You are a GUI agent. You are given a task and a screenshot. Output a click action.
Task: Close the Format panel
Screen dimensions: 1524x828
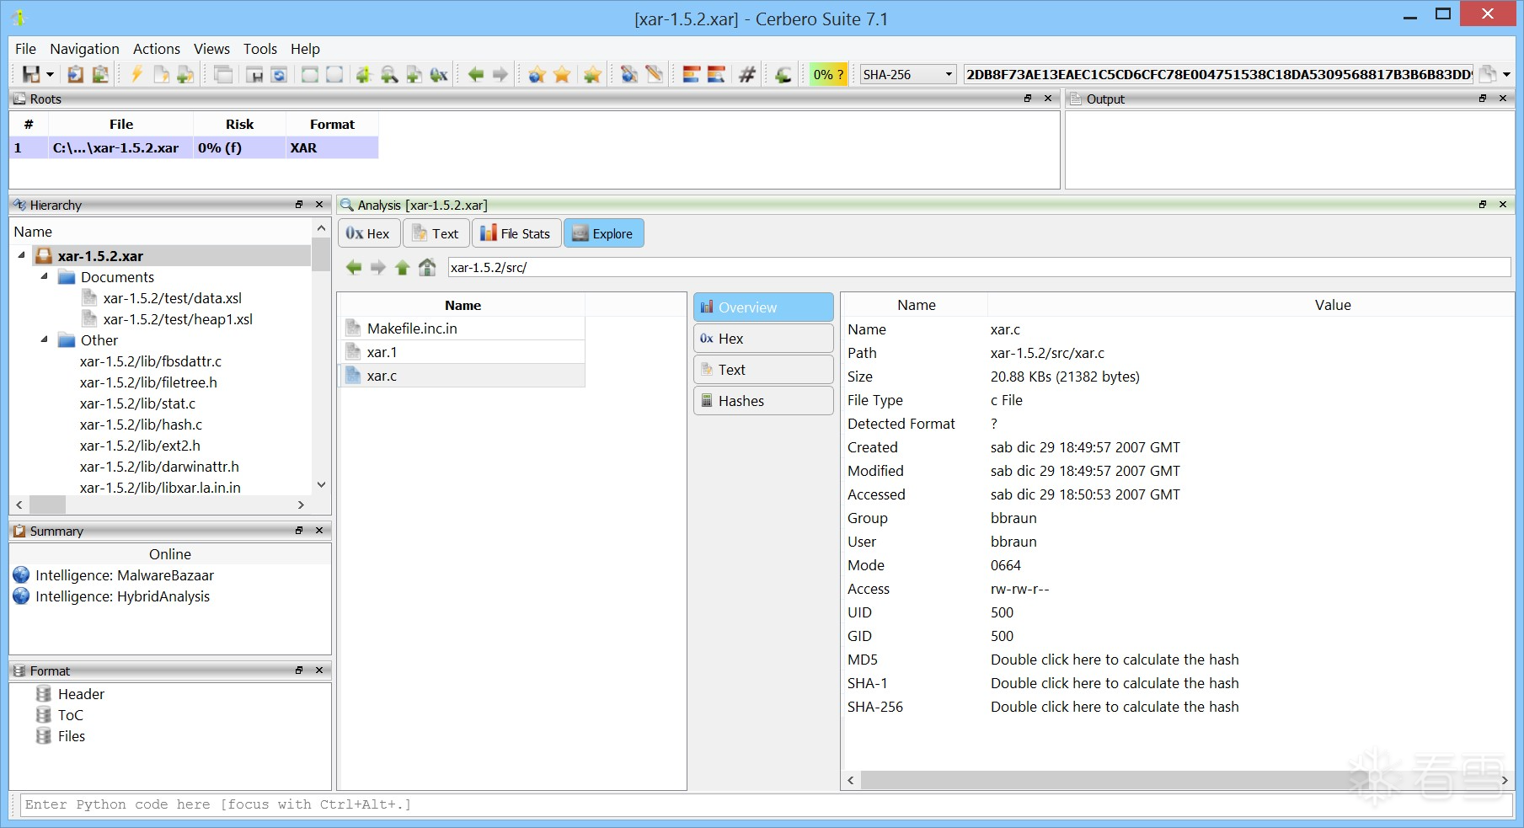[x=319, y=670]
